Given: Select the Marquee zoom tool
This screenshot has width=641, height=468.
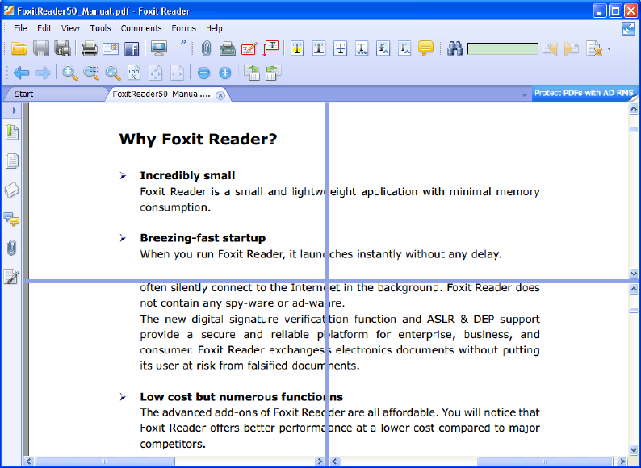Looking at the screenshot, I should pyautogui.click(x=91, y=73).
